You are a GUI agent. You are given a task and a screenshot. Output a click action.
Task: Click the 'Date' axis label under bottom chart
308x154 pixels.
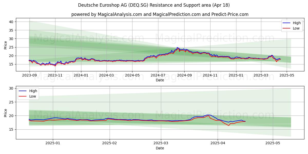[160, 148]
